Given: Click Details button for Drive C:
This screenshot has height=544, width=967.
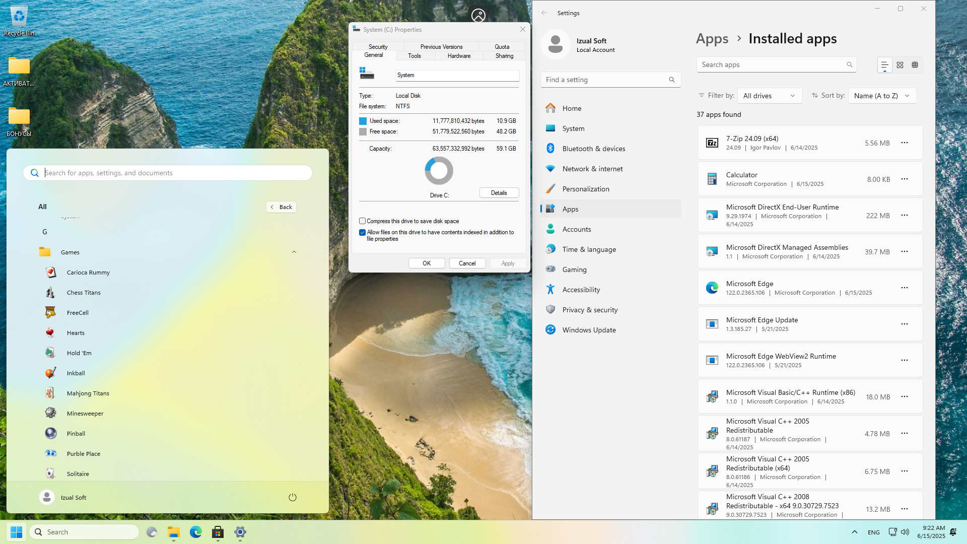Looking at the screenshot, I should [x=499, y=193].
